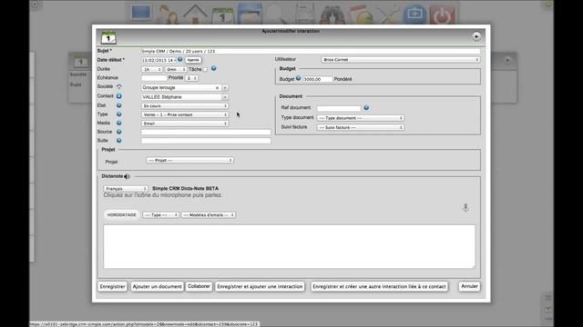Click the Suite input field
Image resolution: width=583 pixels, height=327 pixels.
tap(206, 141)
